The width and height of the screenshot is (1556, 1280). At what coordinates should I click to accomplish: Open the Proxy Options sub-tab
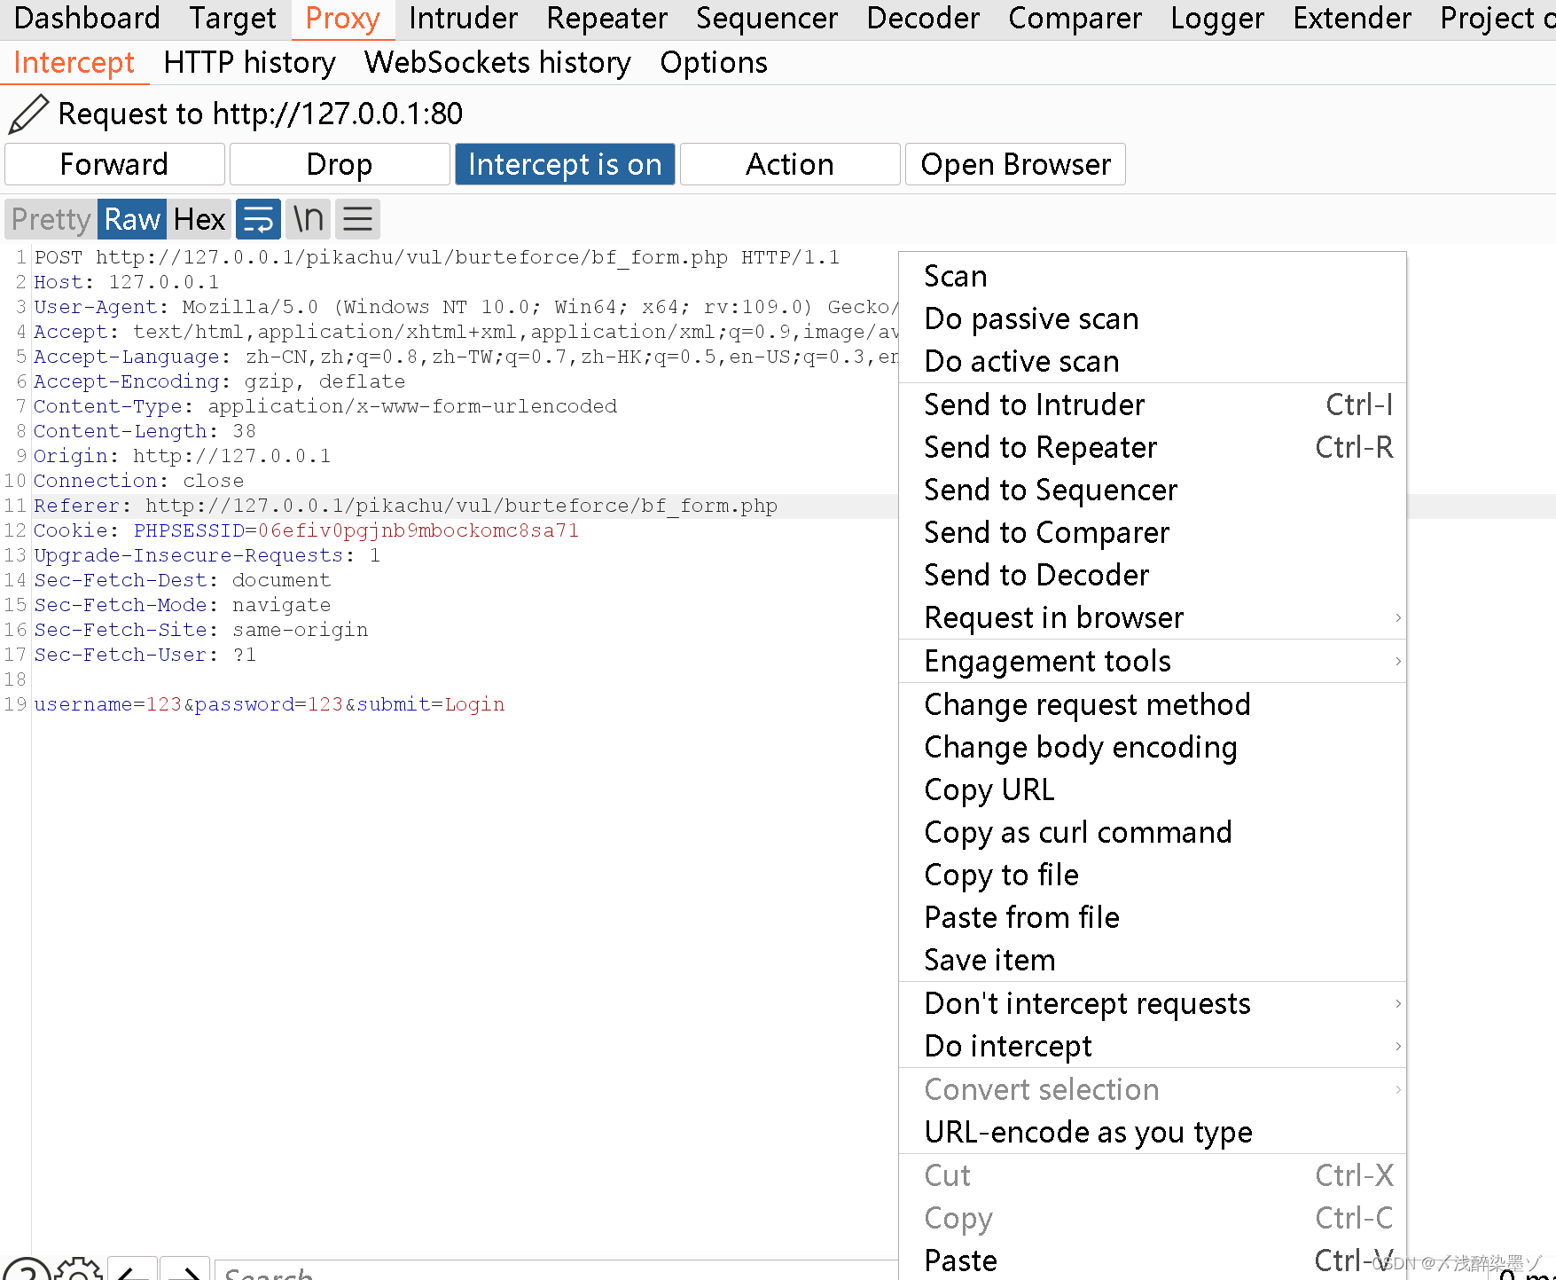point(714,63)
